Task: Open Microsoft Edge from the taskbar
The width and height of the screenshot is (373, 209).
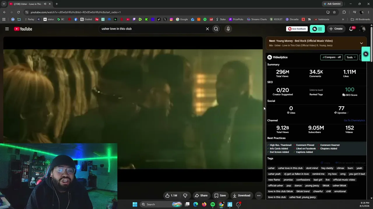Action: click(x=196, y=204)
